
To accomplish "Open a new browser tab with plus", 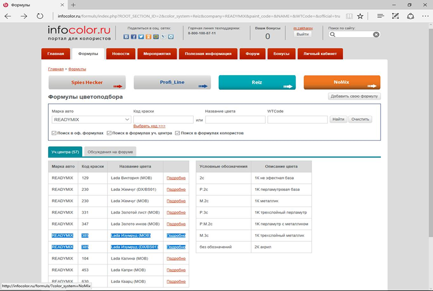I will tap(73, 5).
